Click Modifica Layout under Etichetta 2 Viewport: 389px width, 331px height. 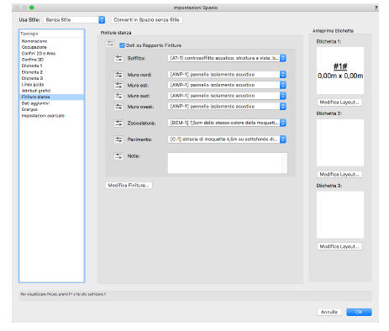[x=339, y=175]
